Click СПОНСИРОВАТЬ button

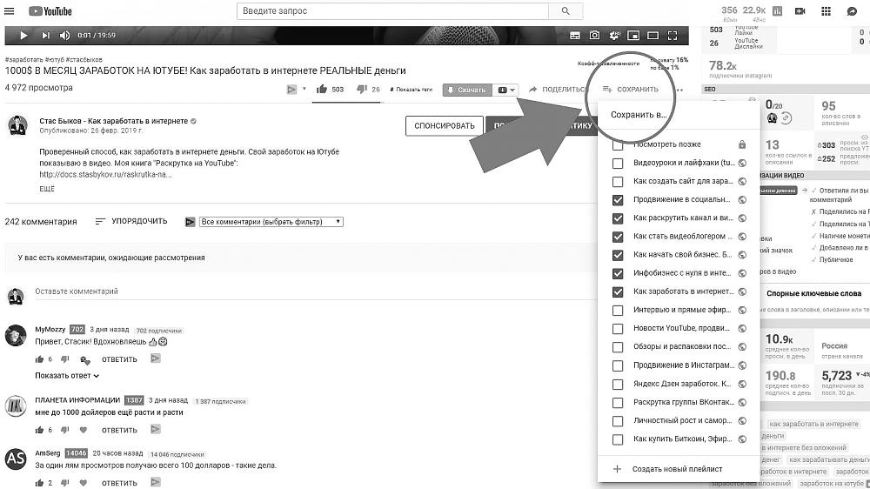[445, 126]
